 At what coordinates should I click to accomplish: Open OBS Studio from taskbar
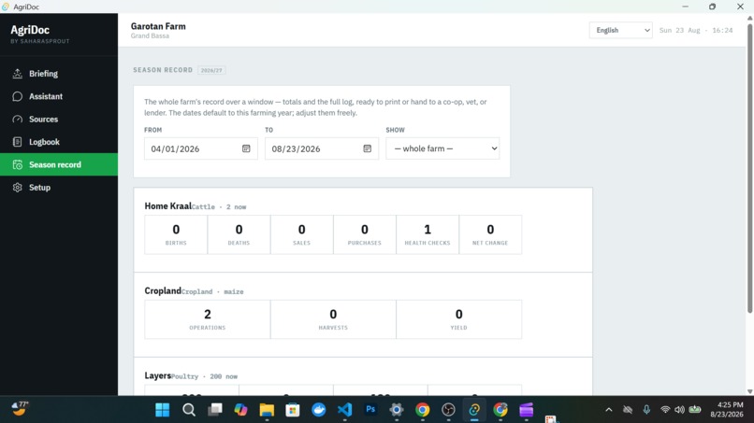[x=448, y=410]
